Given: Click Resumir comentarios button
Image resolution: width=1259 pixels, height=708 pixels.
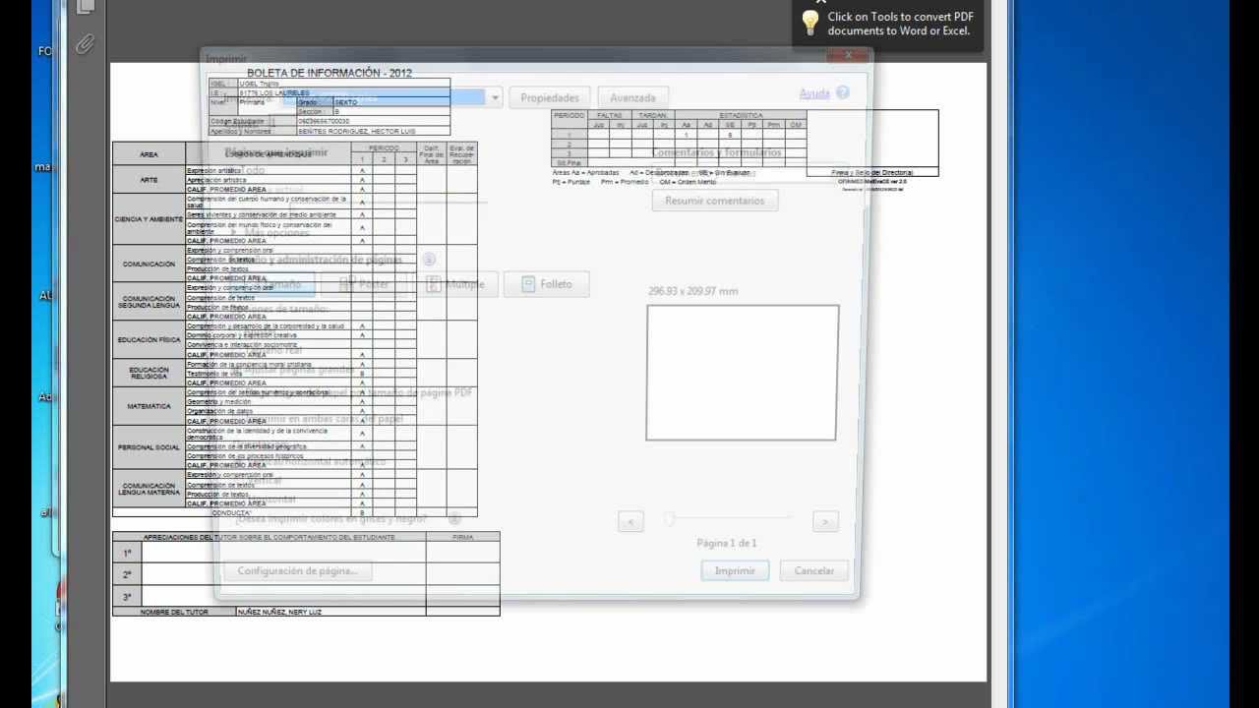Looking at the screenshot, I should (715, 201).
